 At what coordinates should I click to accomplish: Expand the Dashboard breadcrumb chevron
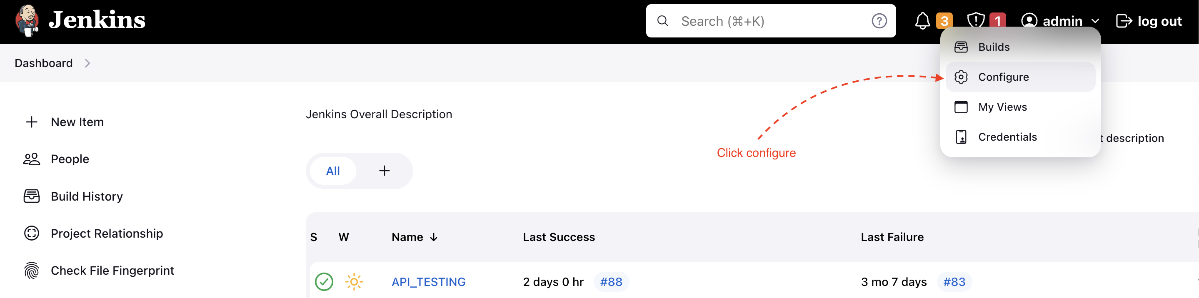pos(87,63)
